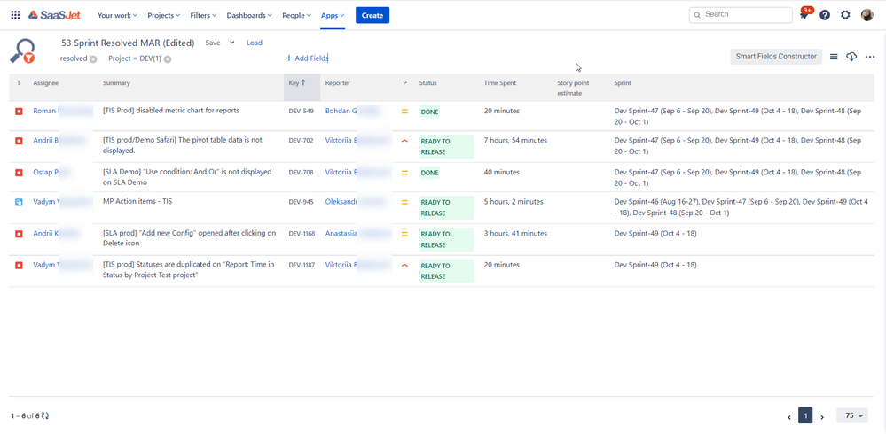Focus the Search input field

pyautogui.click(x=741, y=15)
